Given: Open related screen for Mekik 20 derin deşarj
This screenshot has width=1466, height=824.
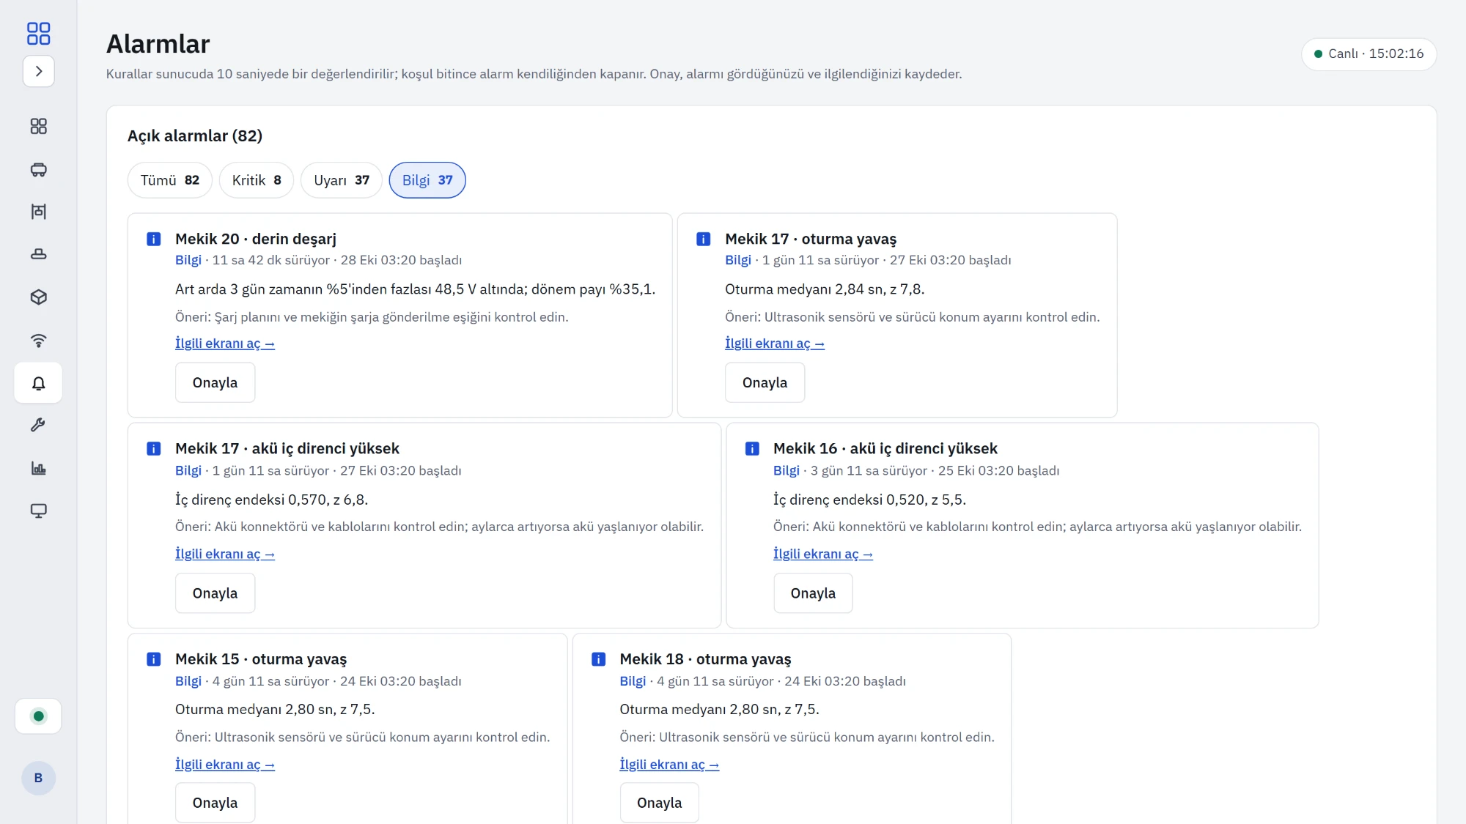Looking at the screenshot, I should coord(225,344).
